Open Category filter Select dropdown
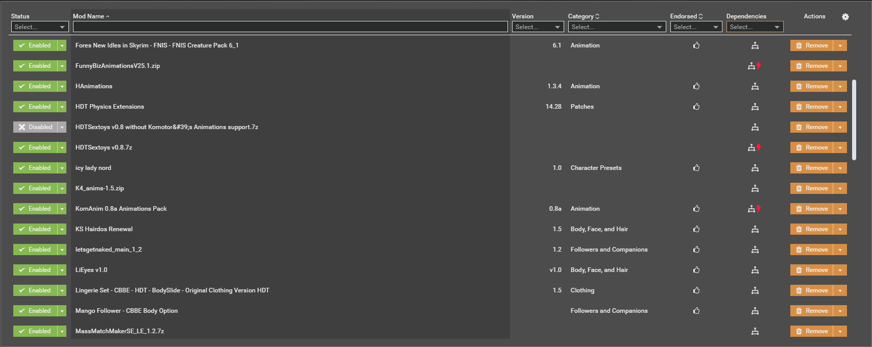This screenshot has height=347, width=872. click(x=617, y=27)
